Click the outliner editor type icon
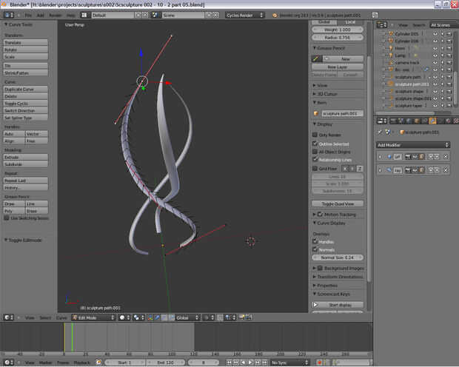Screen dimensions: 459x367 [381, 24]
